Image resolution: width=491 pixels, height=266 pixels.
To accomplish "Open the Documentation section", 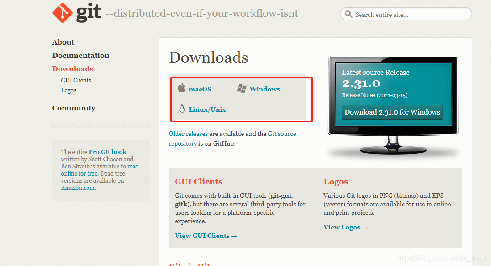I will 80,56.
